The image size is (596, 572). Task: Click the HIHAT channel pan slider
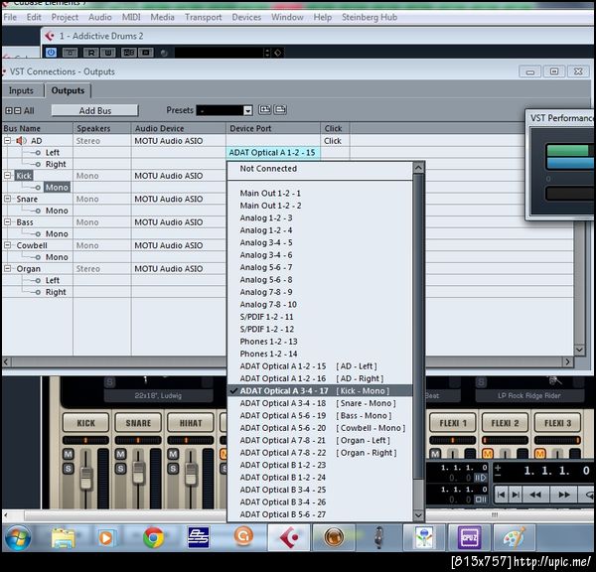pyautogui.click(x=190, y=440)
